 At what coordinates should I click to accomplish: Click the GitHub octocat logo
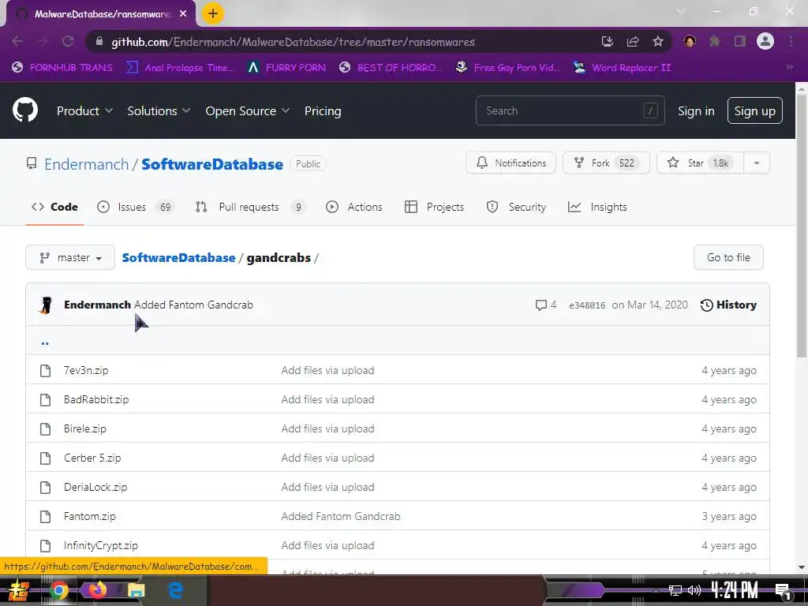click(x=25, y=110)
